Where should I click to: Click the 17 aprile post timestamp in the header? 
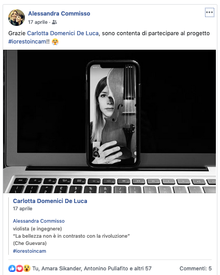click(38, 22)
